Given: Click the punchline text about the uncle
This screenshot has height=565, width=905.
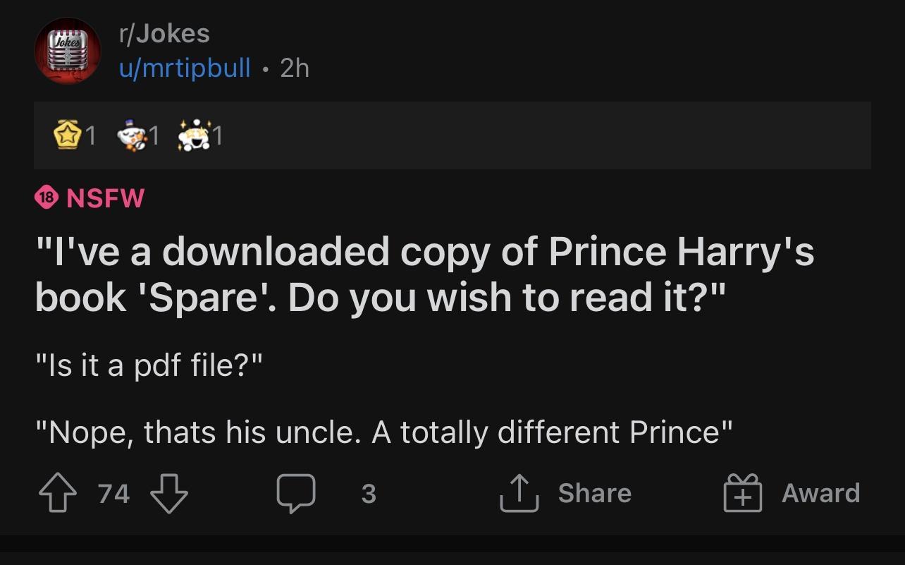Looking at the screenshot, I should pyautogui.click(x=384, y=431).
